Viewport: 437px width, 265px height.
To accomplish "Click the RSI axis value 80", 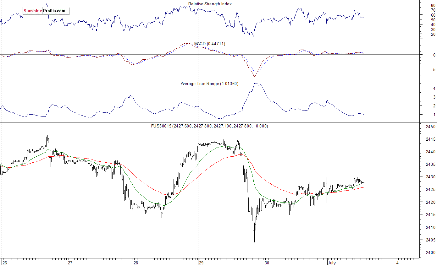I will tap(433, 5).
